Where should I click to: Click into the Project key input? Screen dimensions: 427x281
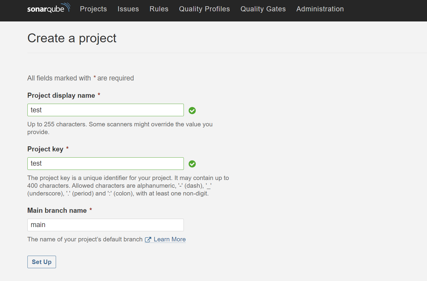pos(105,164)
